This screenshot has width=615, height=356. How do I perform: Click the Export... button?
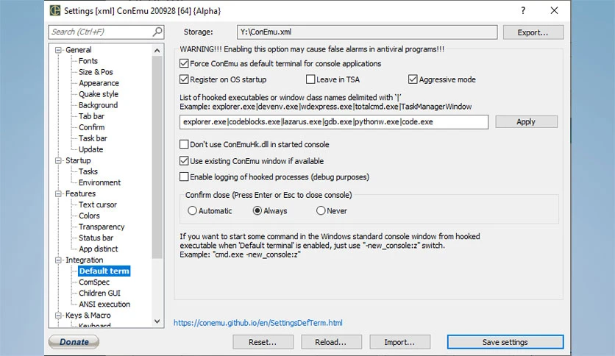[533, 32]
